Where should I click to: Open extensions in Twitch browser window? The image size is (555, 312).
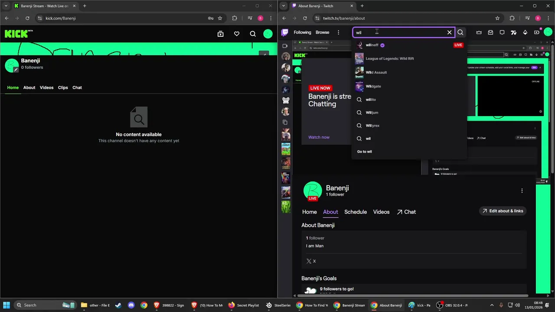pos(512,18)
